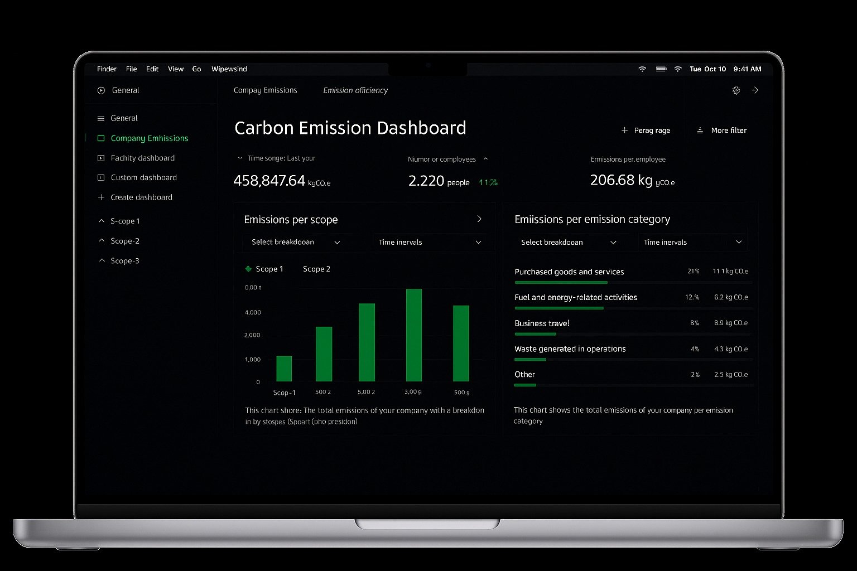Expand the Time inervals dropdown in emission category panel

pyautogui.click(x=692, y=242)
